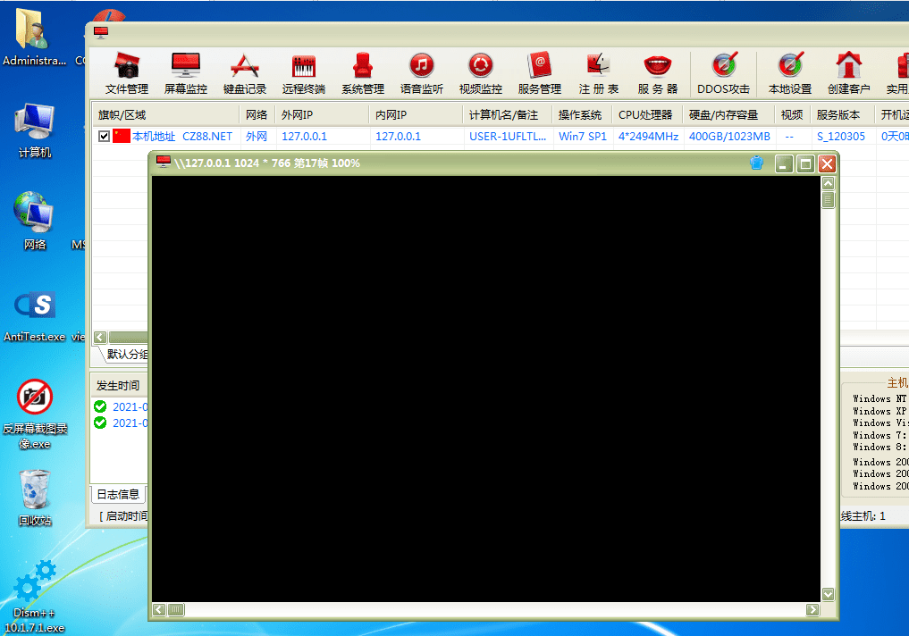
Task: Select the 计算机 desktop icon
Action: [x=35, y=131]
